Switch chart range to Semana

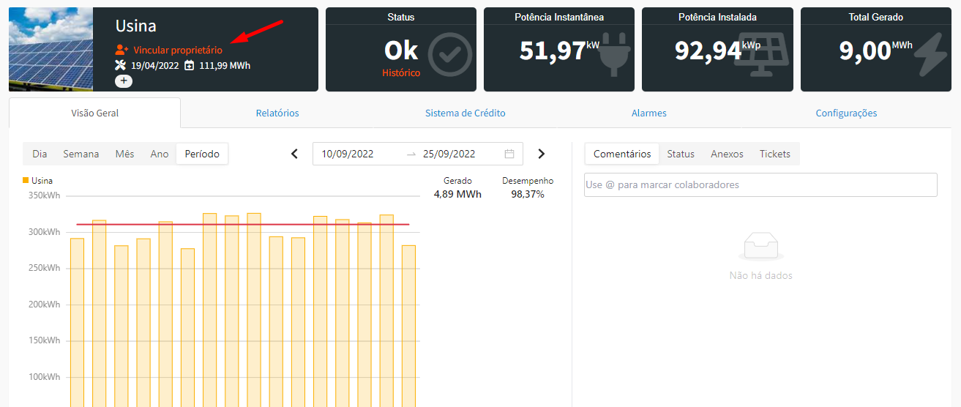81,154
